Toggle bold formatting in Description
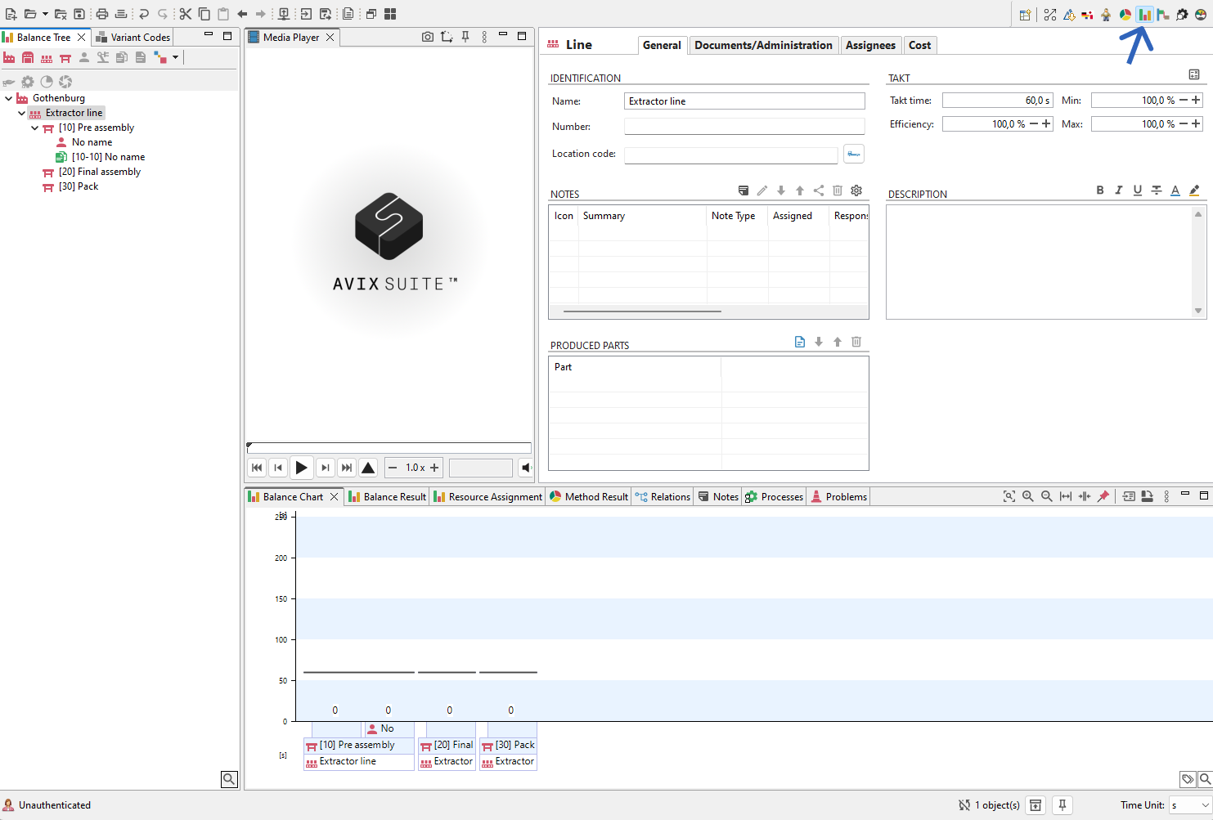The height and width of the screenshot is (820, 1213). click(x=1100, y=190)
